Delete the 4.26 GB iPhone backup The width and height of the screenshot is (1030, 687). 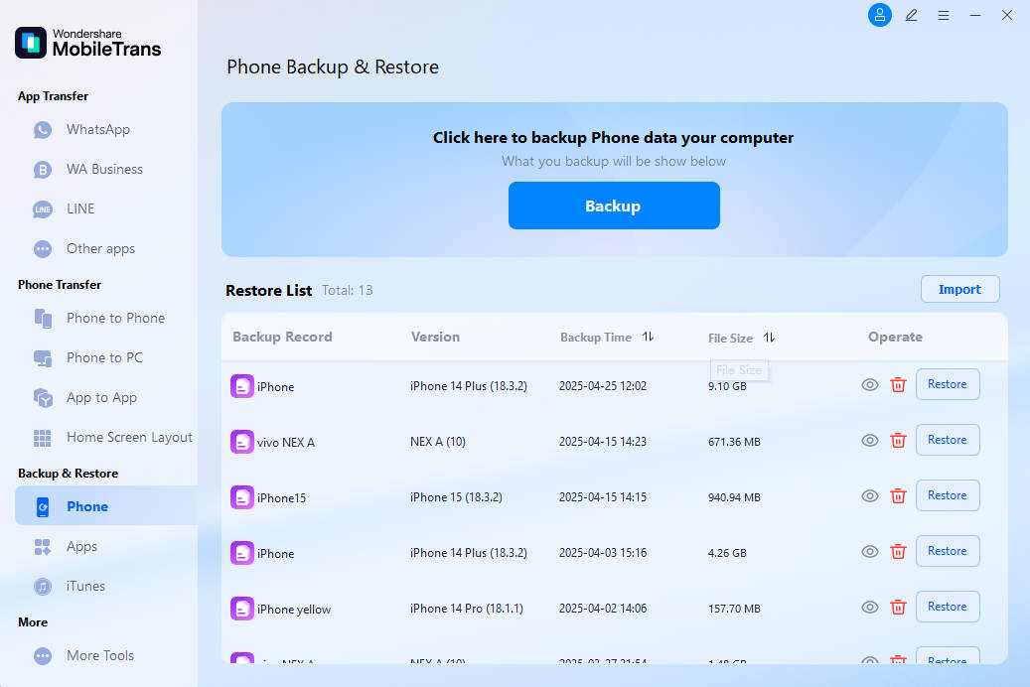pyautogui.click(x=898, y=552)
